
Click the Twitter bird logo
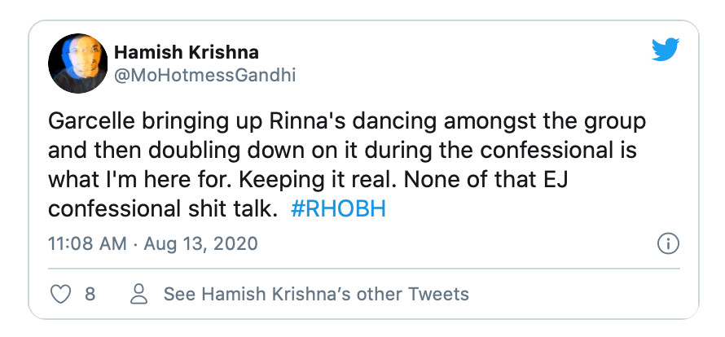[666, 52]
